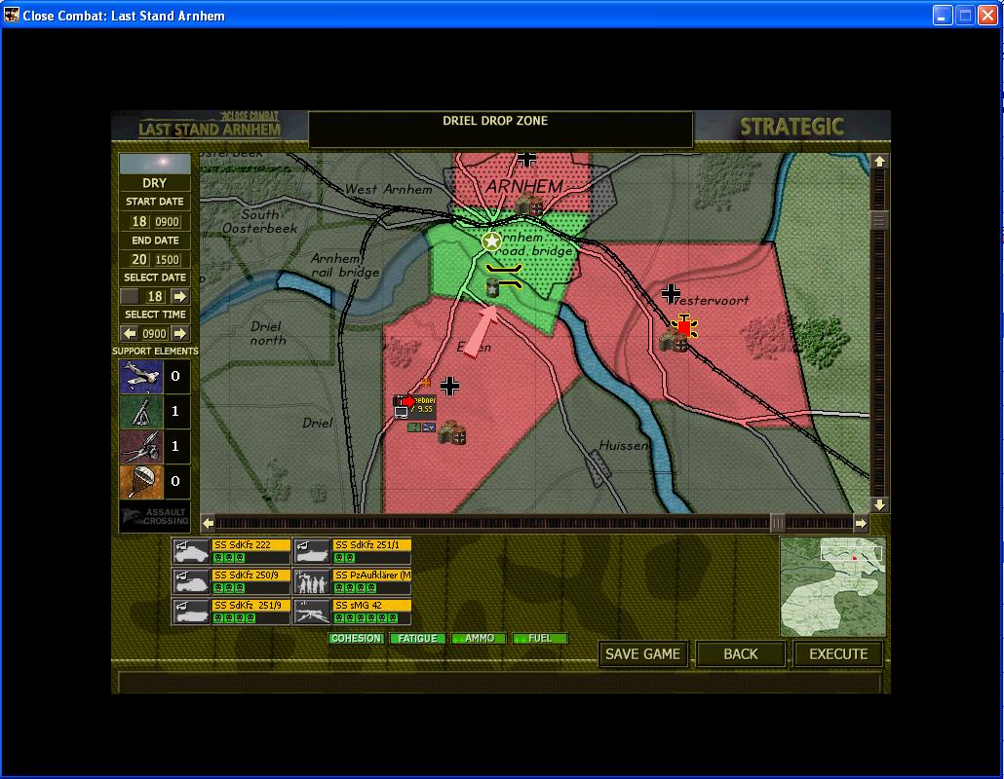The image size is (1004, 779).
Task: Click the Huissen map region label
Action: pyautogui.click(x=624, y=445)
